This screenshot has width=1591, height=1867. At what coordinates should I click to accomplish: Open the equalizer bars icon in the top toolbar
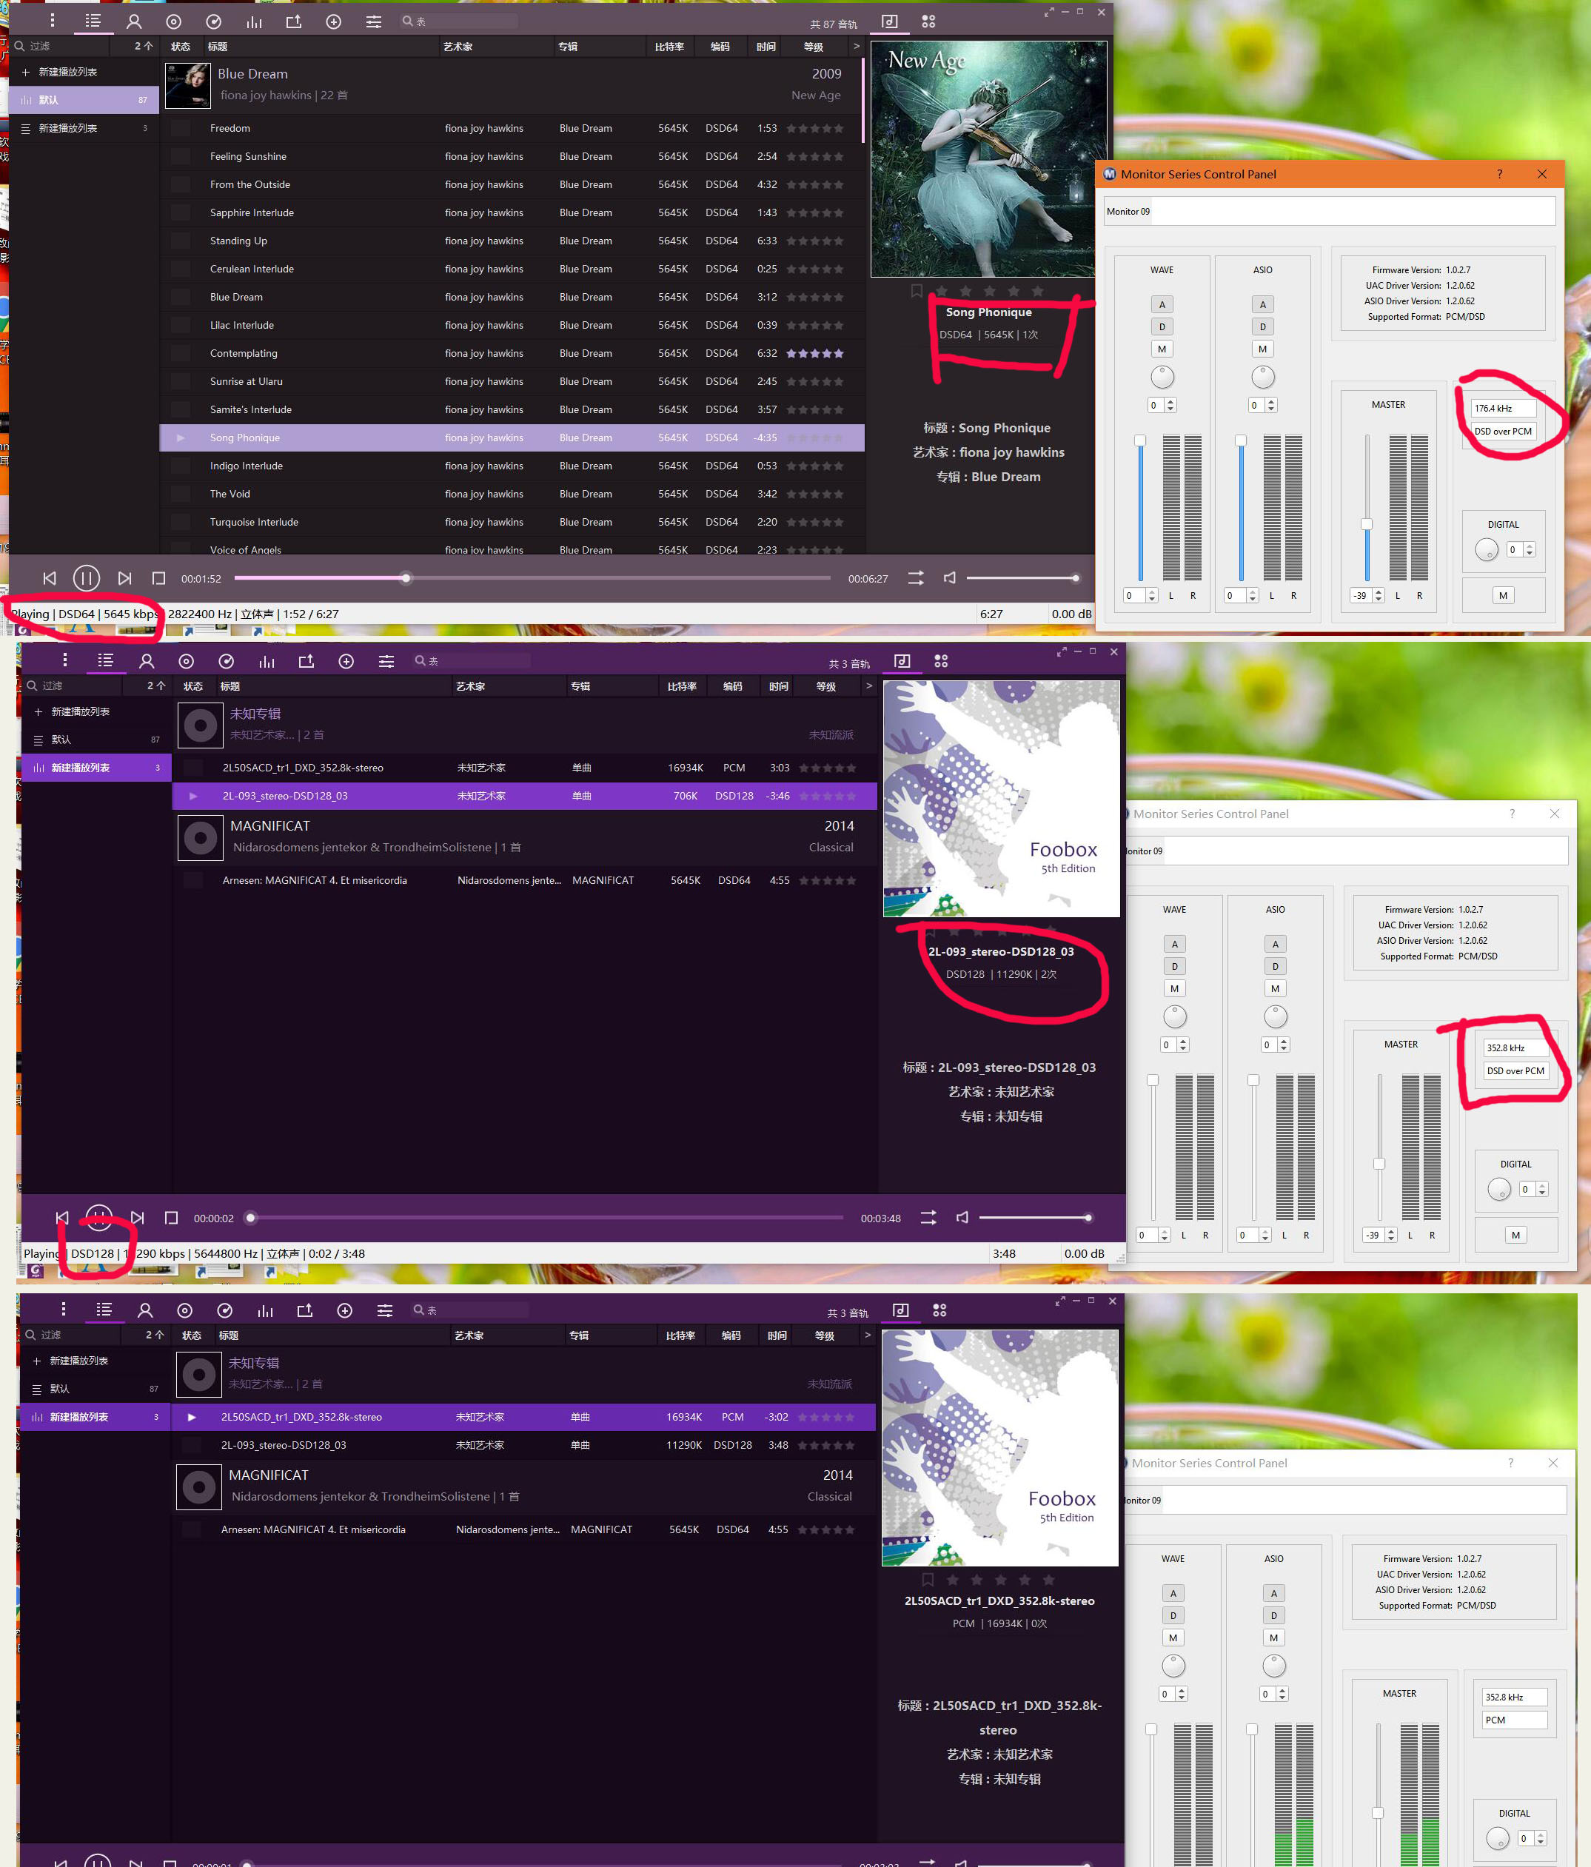(254, 21)
